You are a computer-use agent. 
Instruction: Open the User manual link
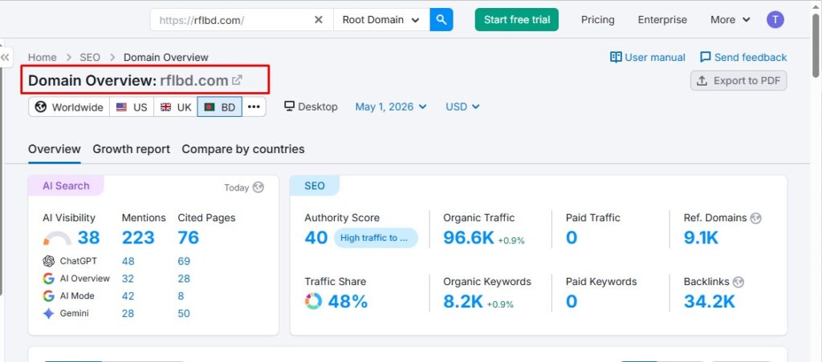pos(648,58)
